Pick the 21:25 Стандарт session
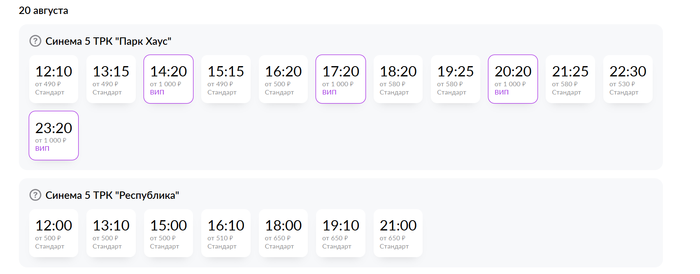 pyautogui.click(x=570, y=79)
